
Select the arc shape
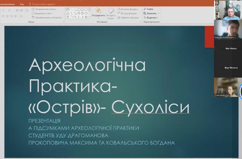[x=72, y=17]
